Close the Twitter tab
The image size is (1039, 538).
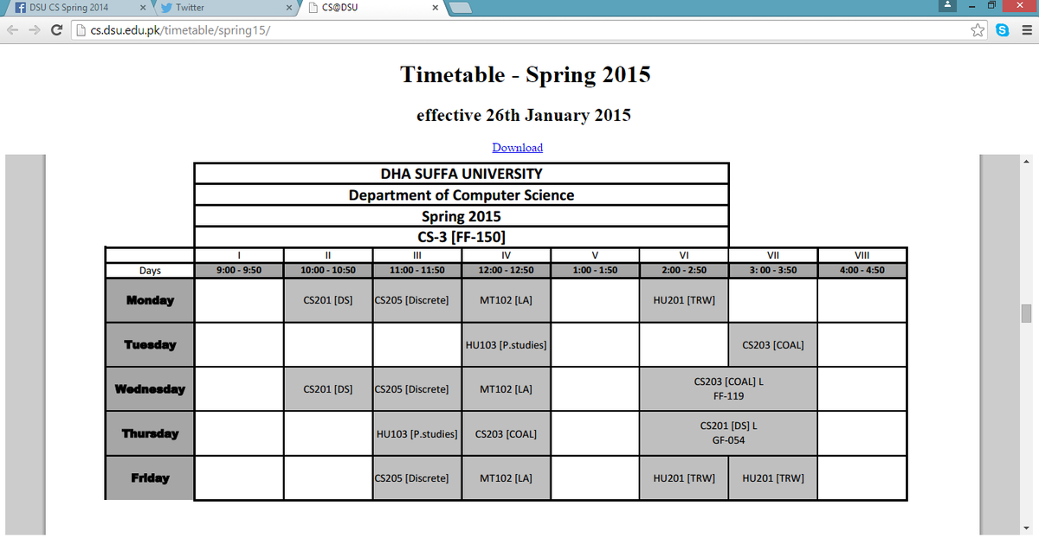coord(289,7)
